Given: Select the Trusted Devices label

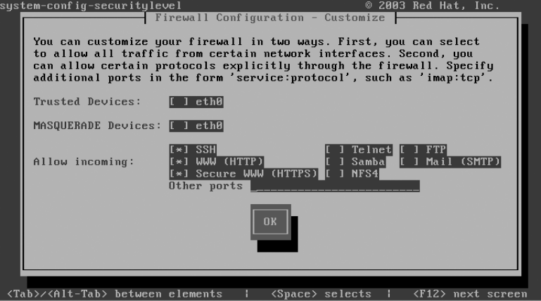Looking at the screenshot, I should [87, 102].
